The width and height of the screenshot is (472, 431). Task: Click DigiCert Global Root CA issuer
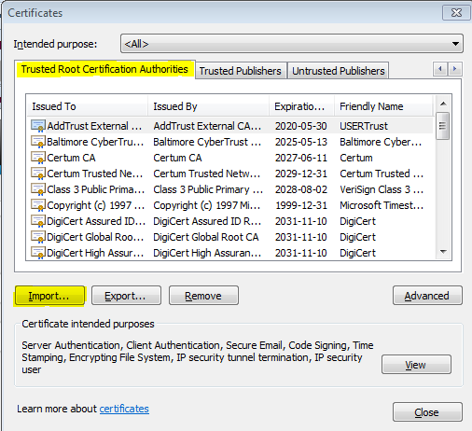click(206, 237)
